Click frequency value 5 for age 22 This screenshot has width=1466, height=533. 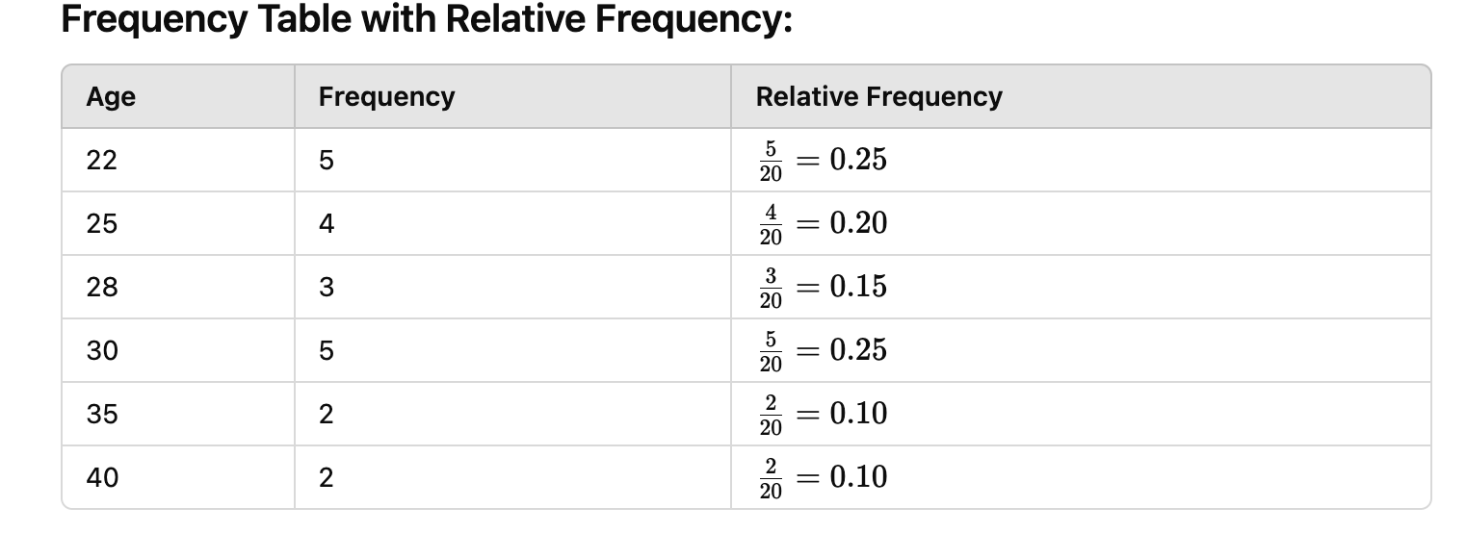click(327, 161)
